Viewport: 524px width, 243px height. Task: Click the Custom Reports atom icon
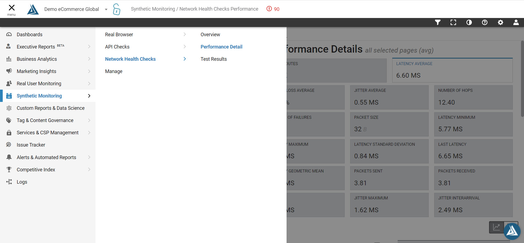(9, 108)
